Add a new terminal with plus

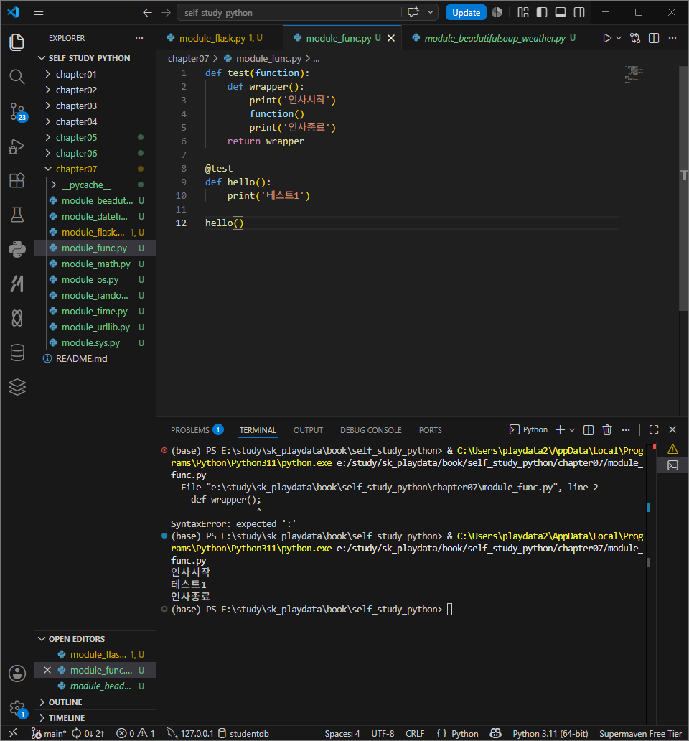pyautogui.click(x=560, y=429)
